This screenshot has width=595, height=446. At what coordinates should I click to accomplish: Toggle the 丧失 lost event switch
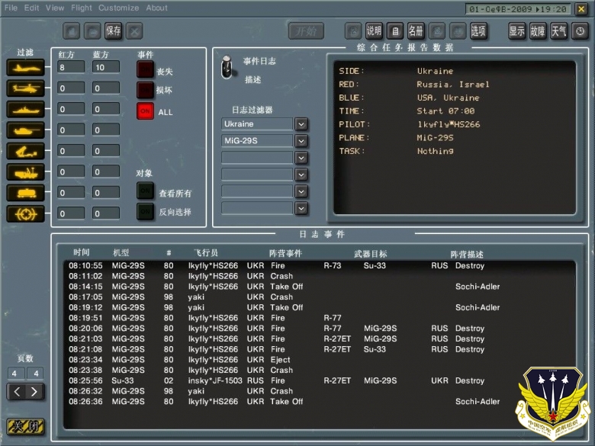(145, 69)
